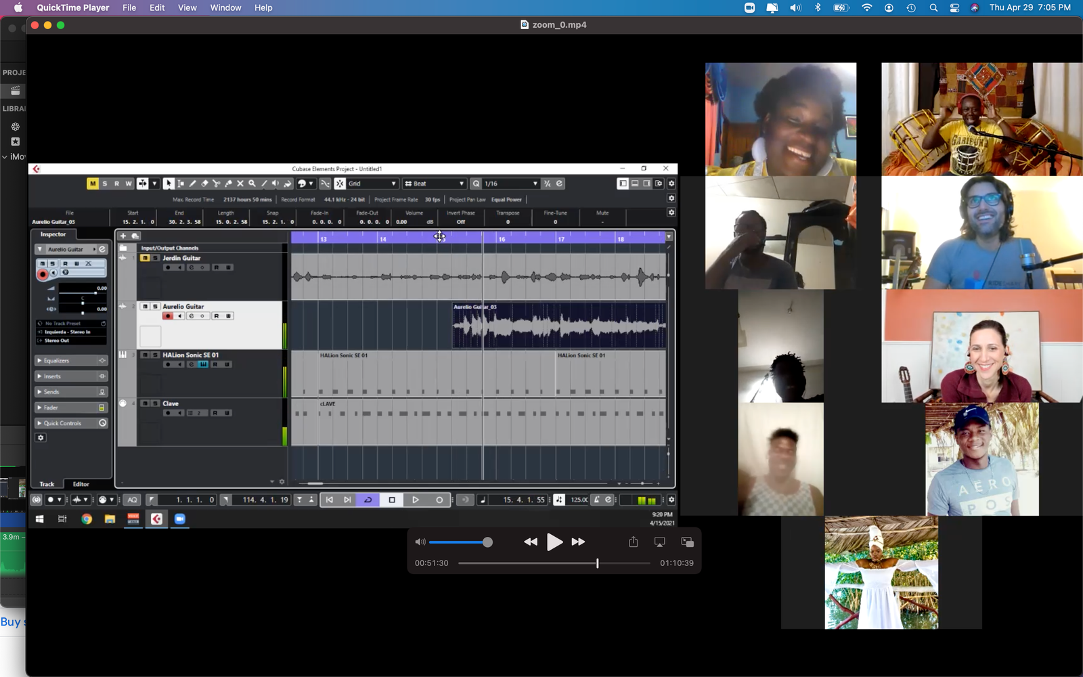The height and width of the screenshot is (677, 1083).
Task: Pick the Zoom magnifier tool
Action: click(252, 183)
